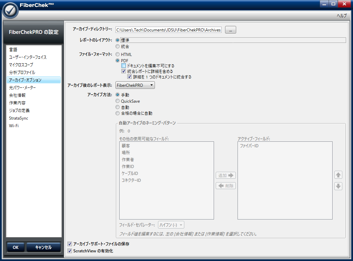Select 統合 report layout

pos(118,46)
